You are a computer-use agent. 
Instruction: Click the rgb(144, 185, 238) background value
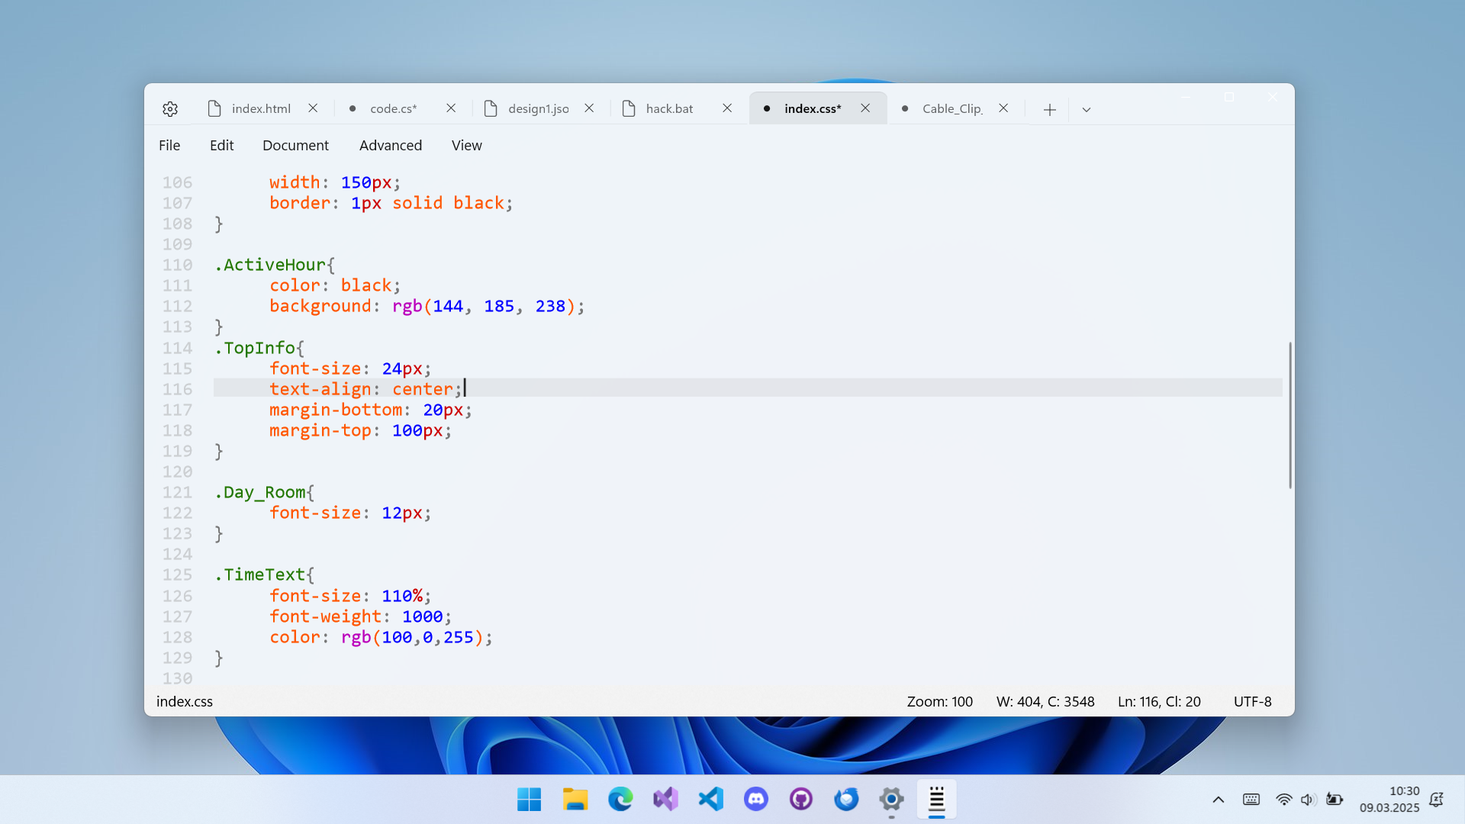[x=484, y=307]
